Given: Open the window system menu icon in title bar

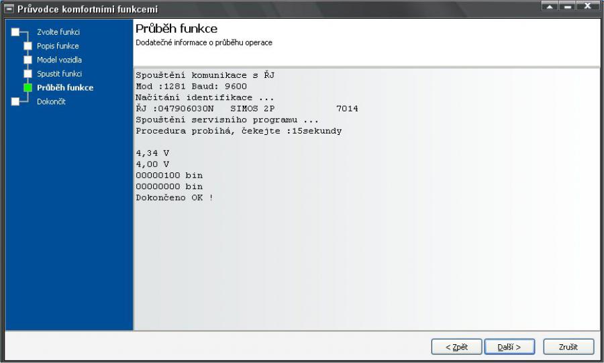Looking at the screenshot, I should pyautogui.click(x=9, y=8).
